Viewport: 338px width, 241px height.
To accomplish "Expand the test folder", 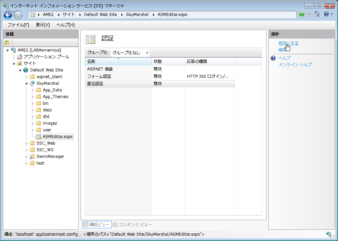I will coord(26,163).
